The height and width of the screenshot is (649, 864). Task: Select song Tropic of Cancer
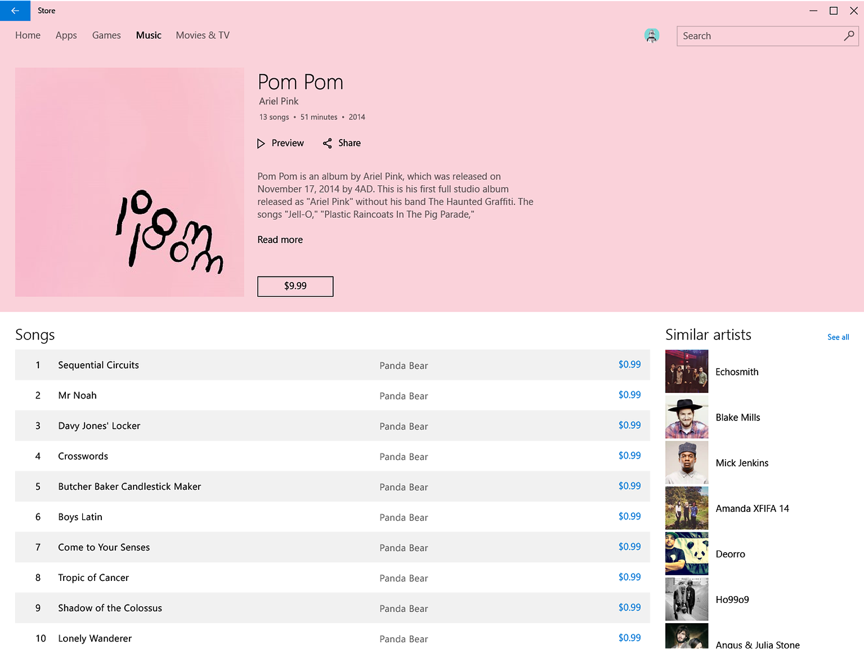point(333,578)
